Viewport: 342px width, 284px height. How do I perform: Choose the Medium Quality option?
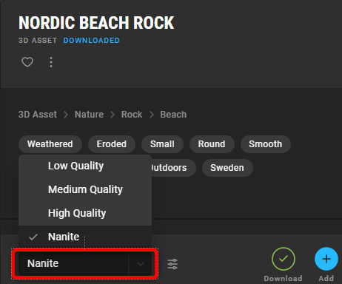point(85,189)
